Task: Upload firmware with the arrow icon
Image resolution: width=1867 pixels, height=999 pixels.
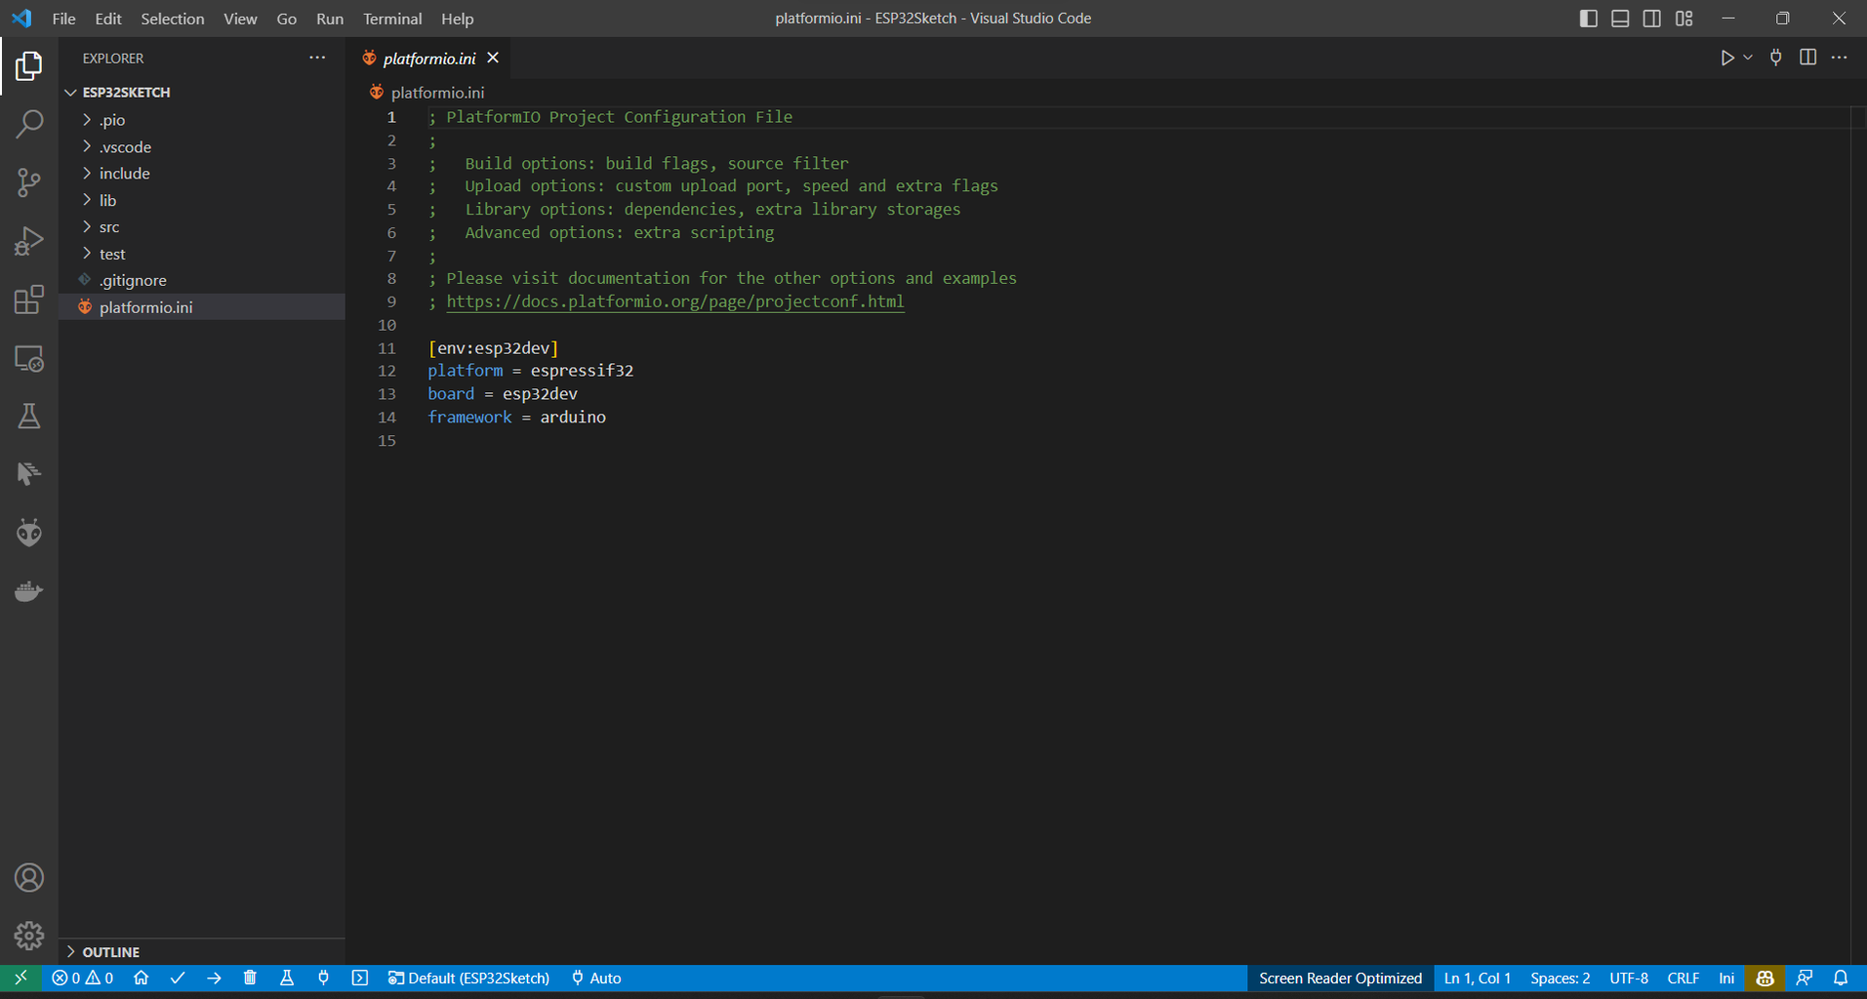Action: click(x=214, y=978)
